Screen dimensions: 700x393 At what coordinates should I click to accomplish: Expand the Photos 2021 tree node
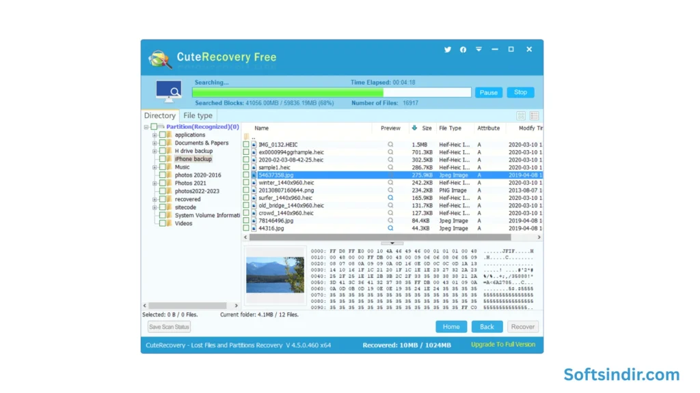154,184
